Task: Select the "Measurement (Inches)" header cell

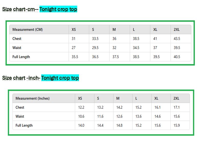Action: (x=33, y=98)
